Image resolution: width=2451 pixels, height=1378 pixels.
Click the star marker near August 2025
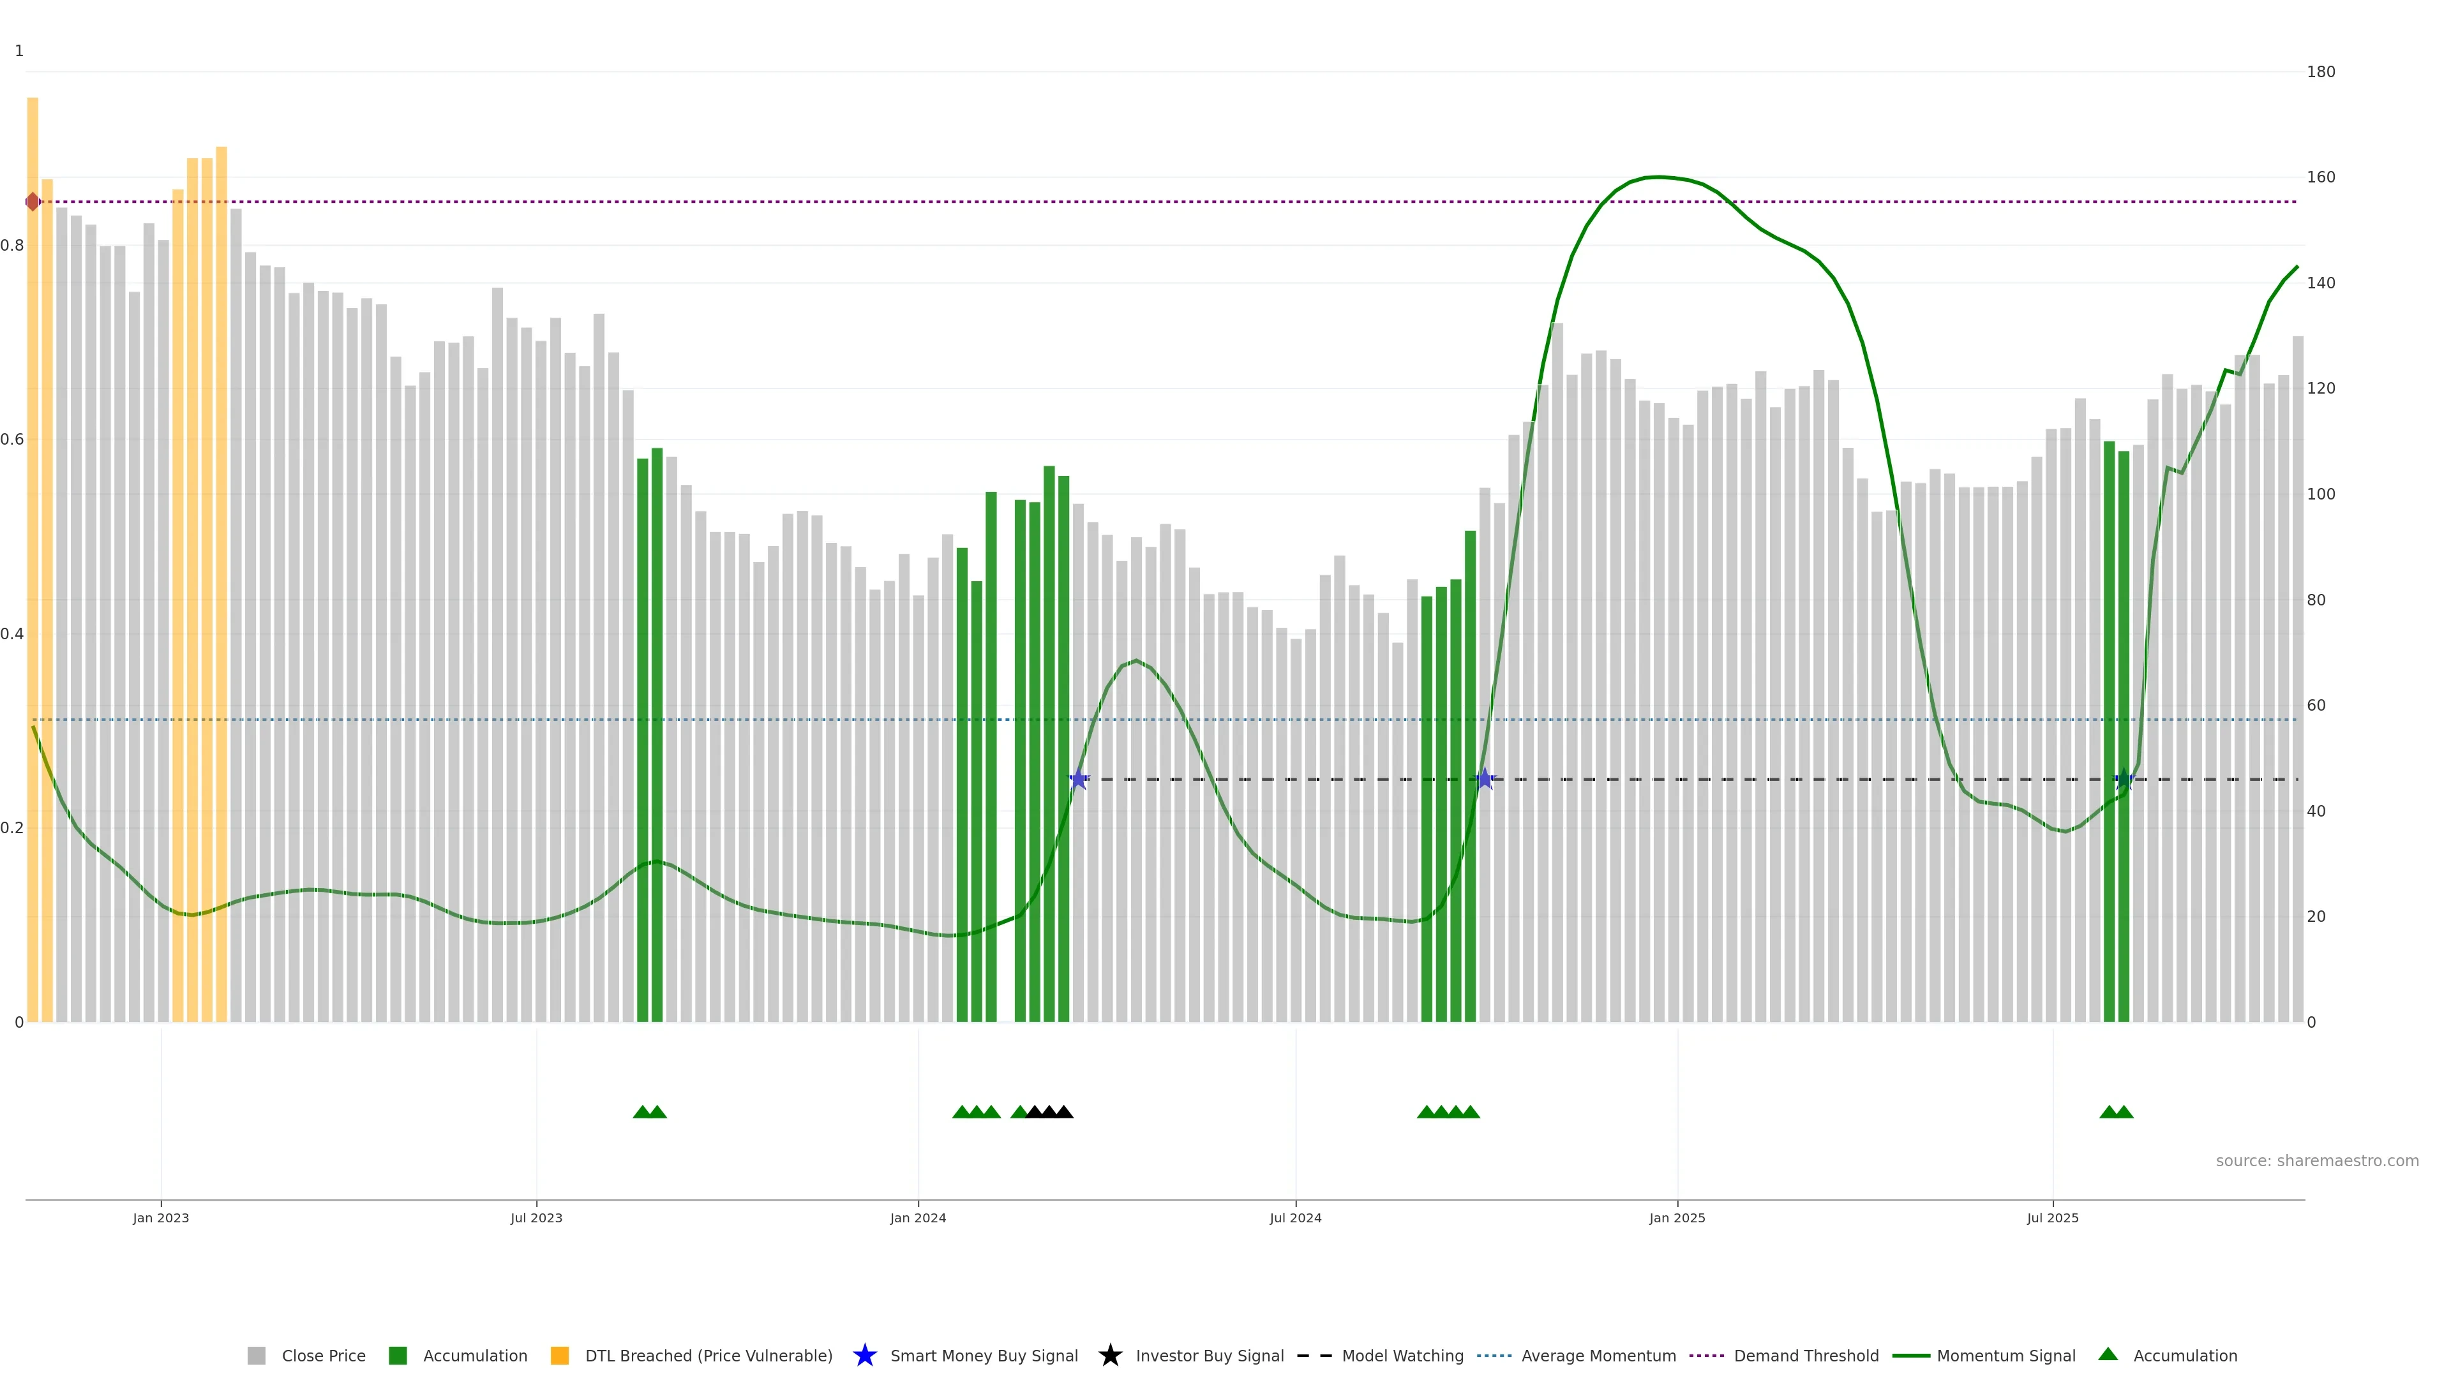click(x=2124, y=779)
